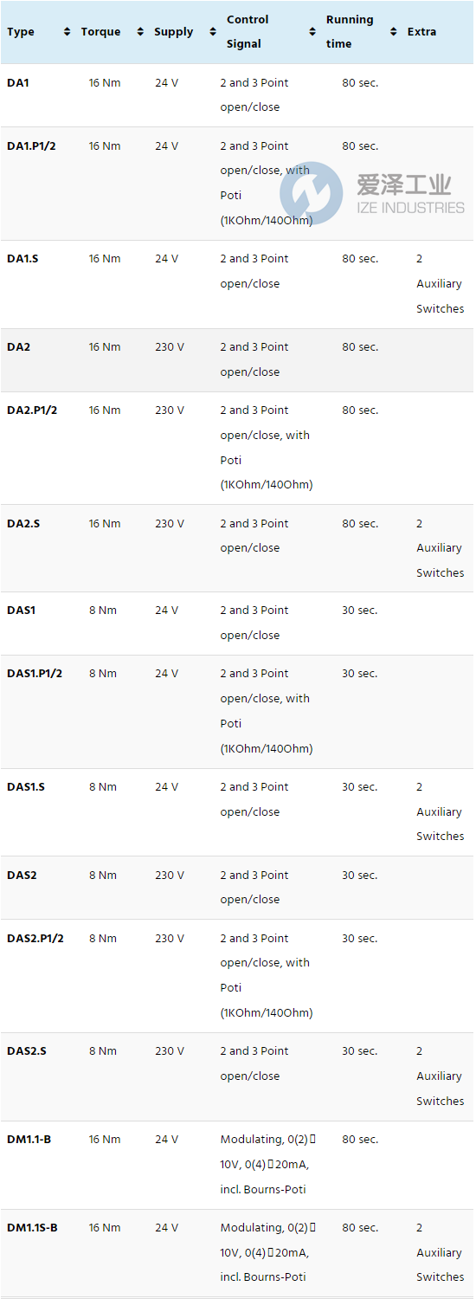Sort table by Type column arrows
The width and height of the screenshot is (476, 1299).
68,32
